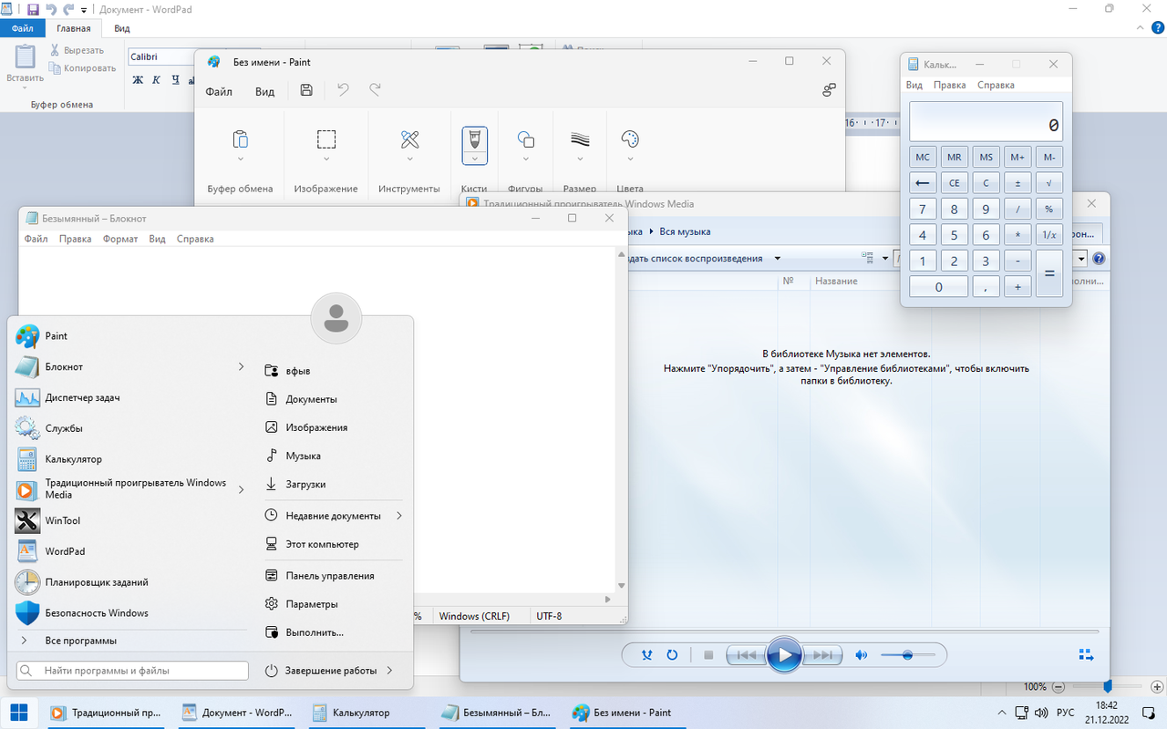Screen dimensions: 1167x729
Task: Toggle repeat in Windows Media Player
Action: pyautogui.click(x=672, y=655)
